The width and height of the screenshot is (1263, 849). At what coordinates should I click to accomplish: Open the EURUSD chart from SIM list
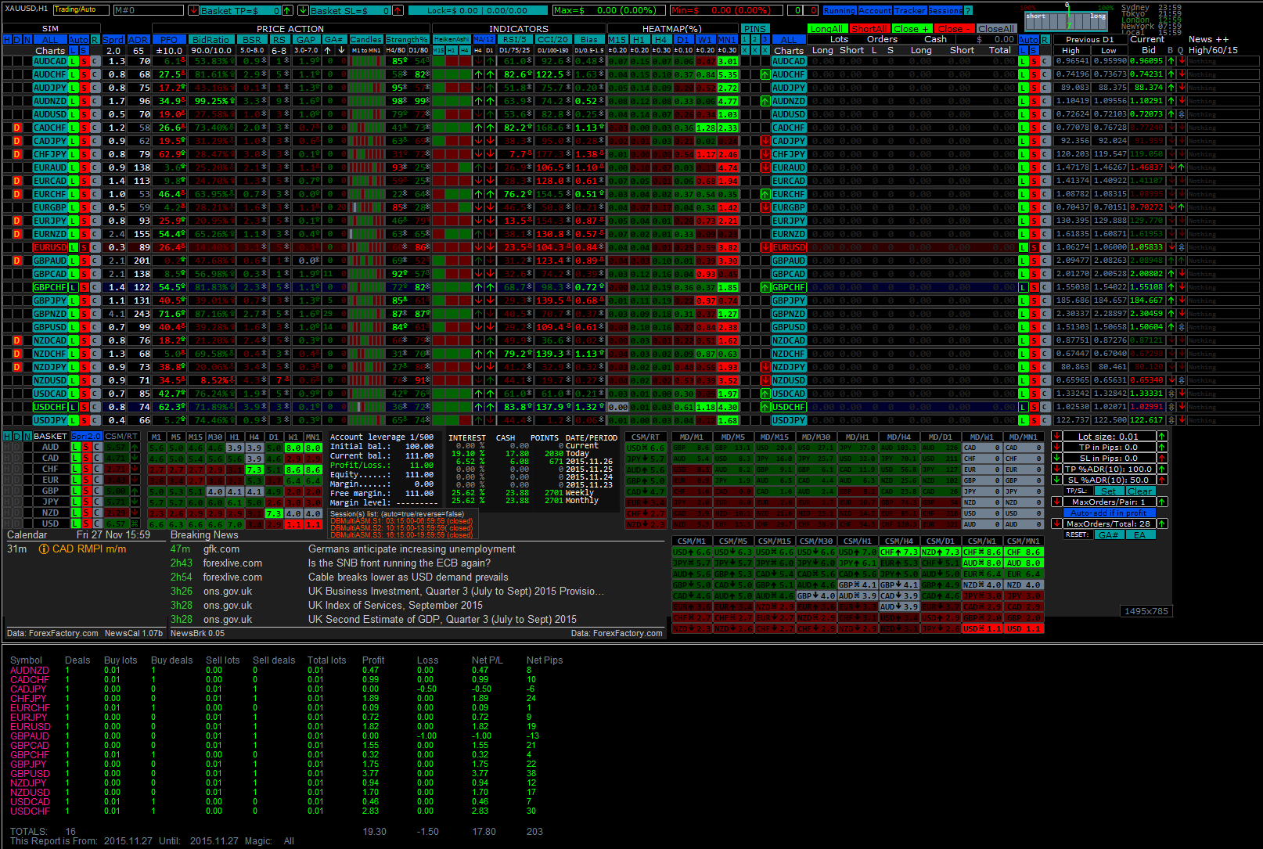[x=50, y=247]
